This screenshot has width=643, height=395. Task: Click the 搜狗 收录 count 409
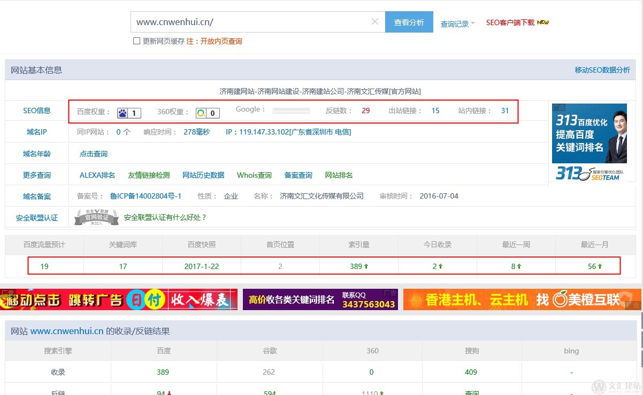[471, 372]
